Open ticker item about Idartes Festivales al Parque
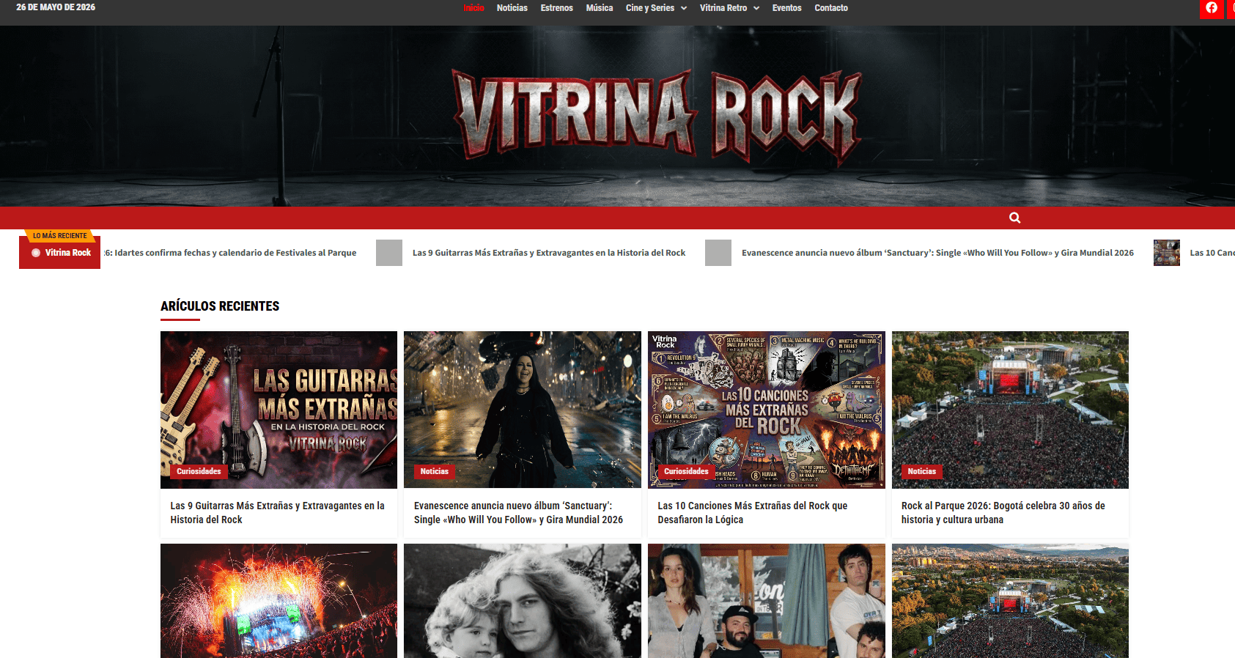1235x658 pixels. pyautogui.click(x=230, y=253)
